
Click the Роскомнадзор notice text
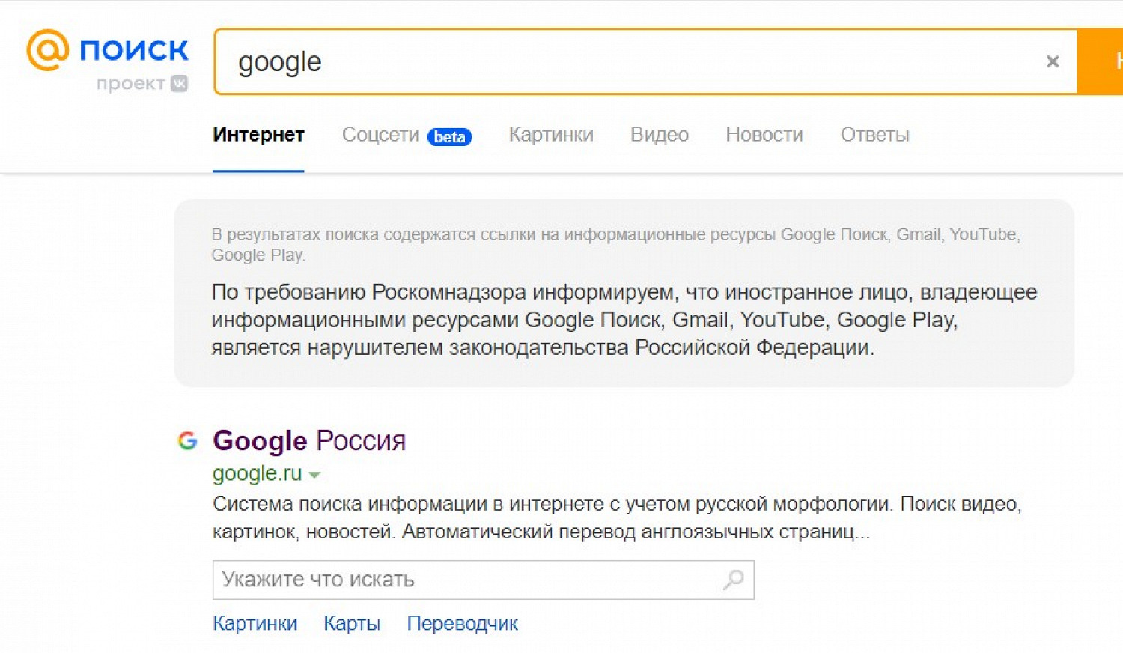pyautogui.click(x=624, y=320)
